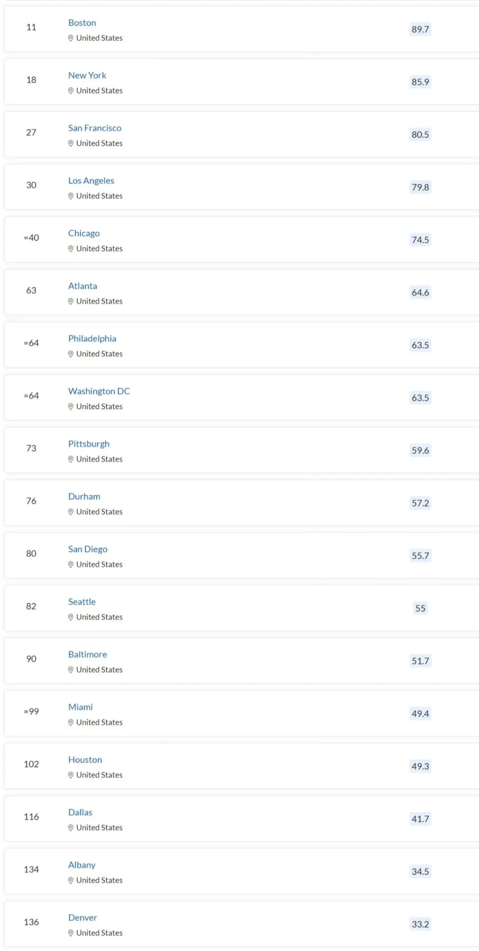Click the Boston score badge 89.7
The height and width of the screenshot is (951, 479).
[420, 29]
